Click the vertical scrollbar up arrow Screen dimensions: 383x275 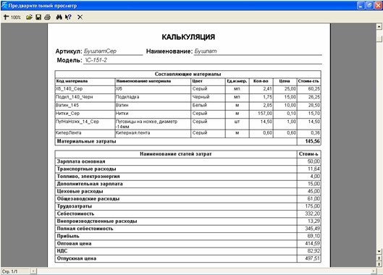click(379, 26)
